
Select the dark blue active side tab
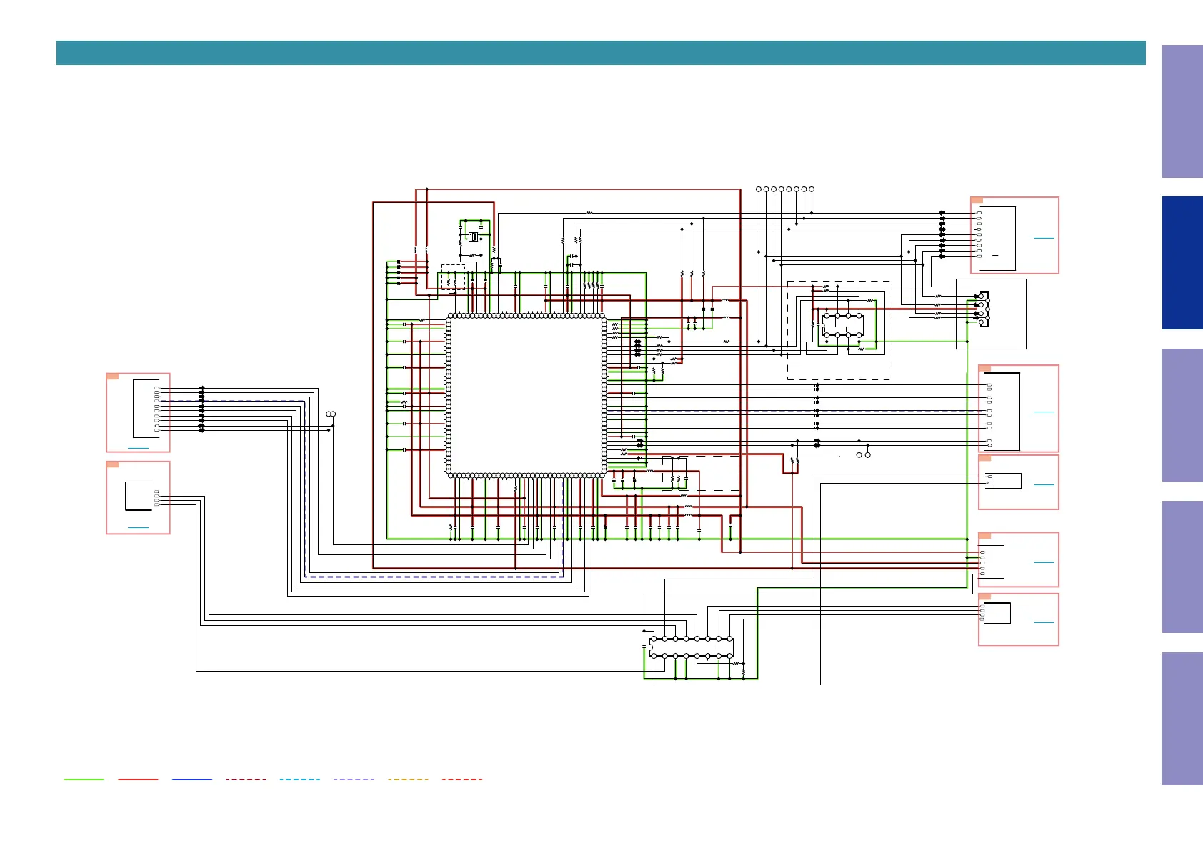1182,263
